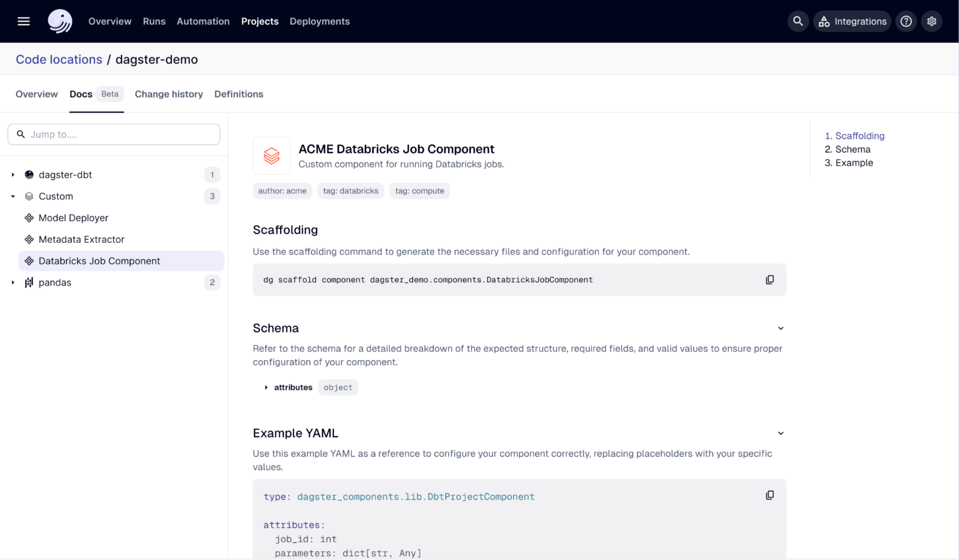Open settings gear in top bar

(x=932, y=21)
